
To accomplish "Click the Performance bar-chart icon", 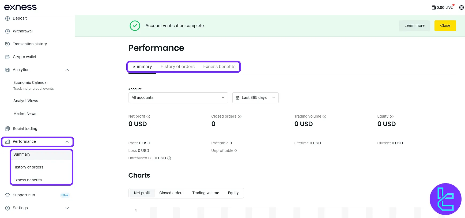I will 7,141.
